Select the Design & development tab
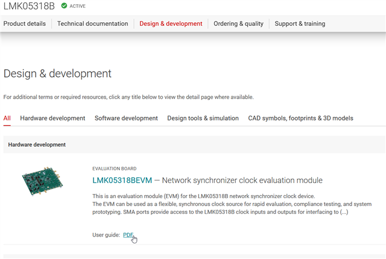The width and height of the screenshot is (386, 259). pyautogui.click(x=171, y=23)
